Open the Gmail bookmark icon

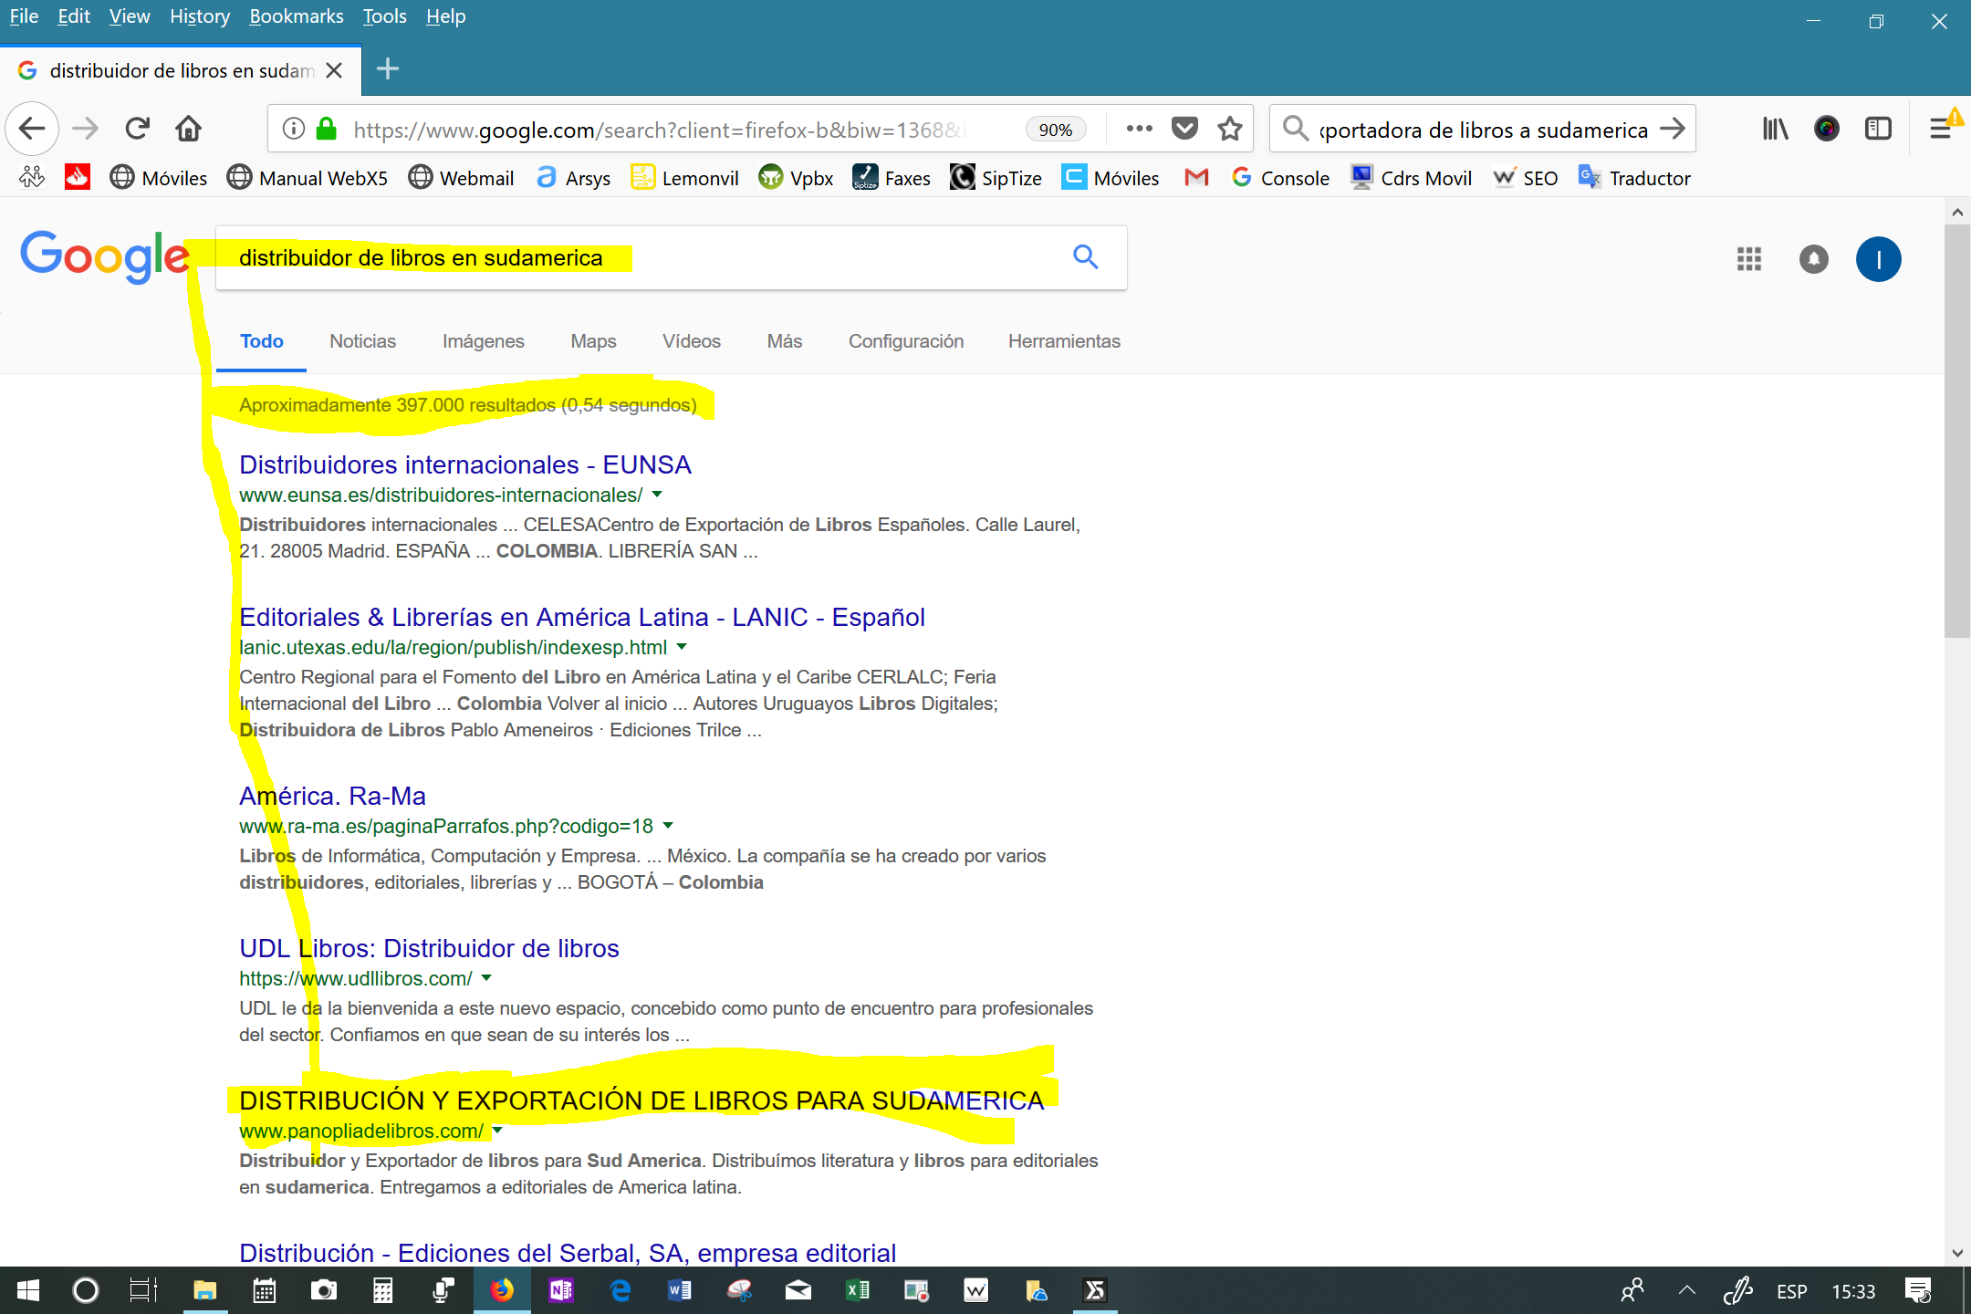coord(1196,178)
